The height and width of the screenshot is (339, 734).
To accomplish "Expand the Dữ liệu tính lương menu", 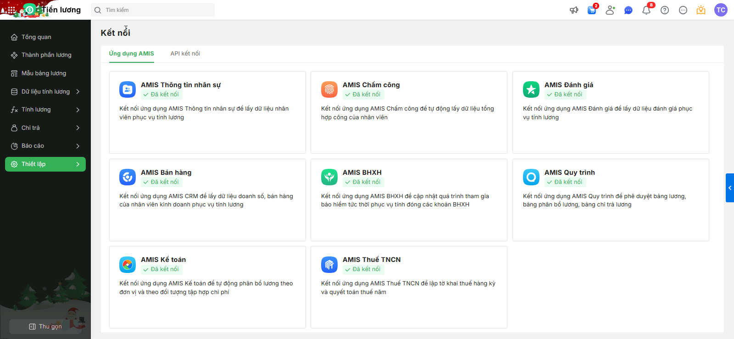I will tap(46, 92).
